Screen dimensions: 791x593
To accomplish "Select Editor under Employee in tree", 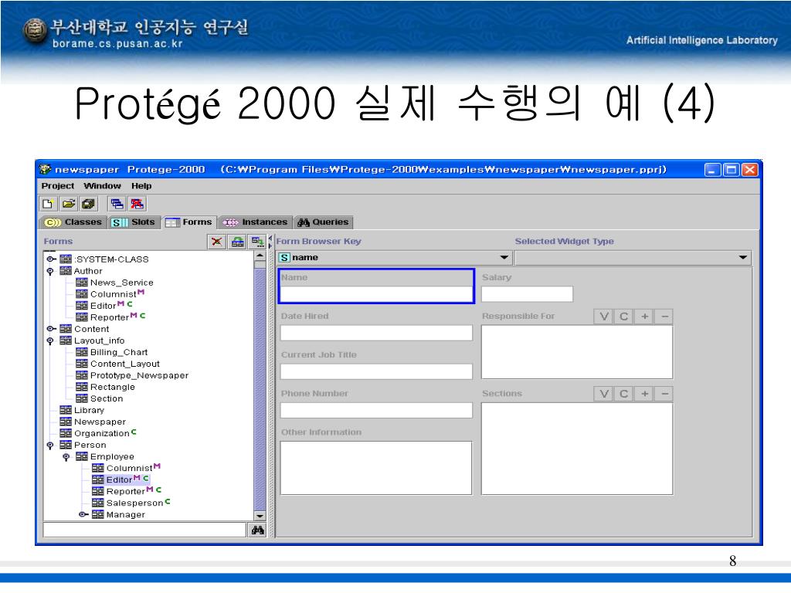I will point(119,479).
